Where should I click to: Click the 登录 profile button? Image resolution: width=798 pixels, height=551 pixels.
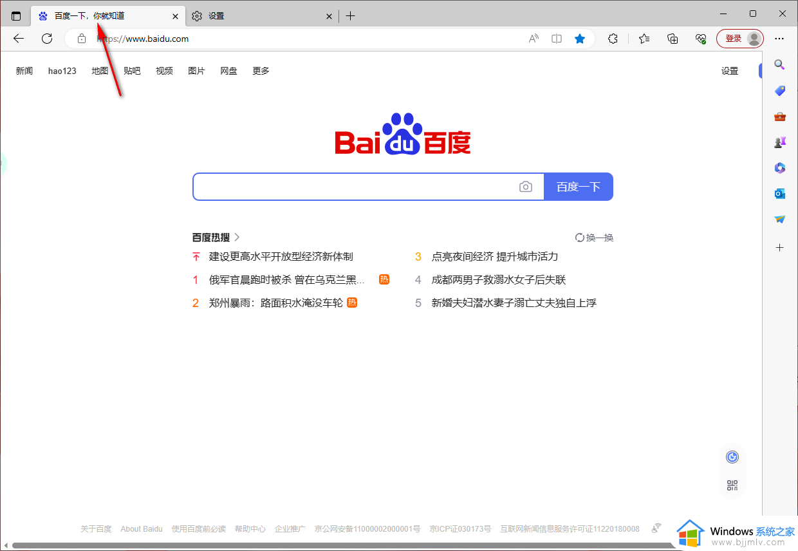coord(740,39)
